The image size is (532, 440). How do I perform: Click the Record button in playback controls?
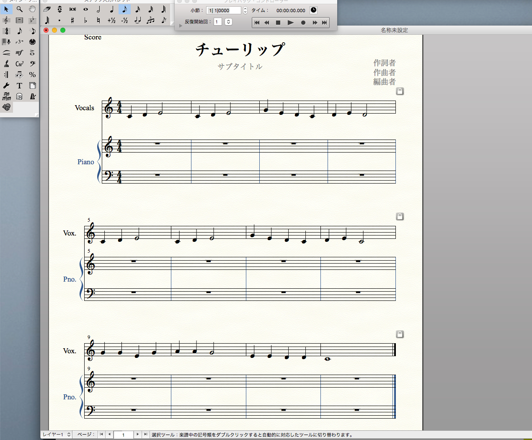[303, 23]
